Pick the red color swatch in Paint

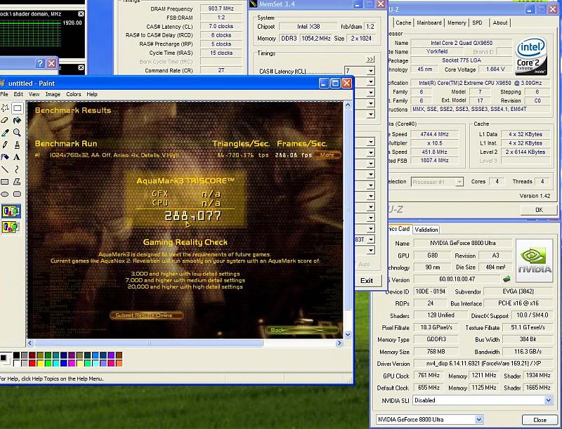click(32, 363)
